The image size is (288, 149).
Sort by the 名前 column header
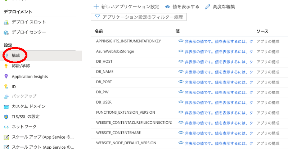tap(99, 31)
